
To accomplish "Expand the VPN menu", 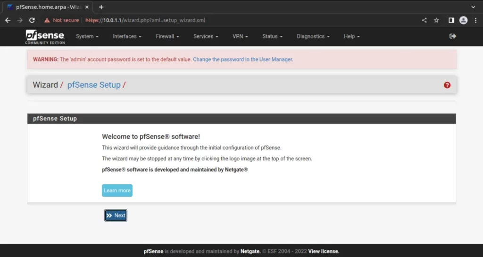I will click(240, 36).
